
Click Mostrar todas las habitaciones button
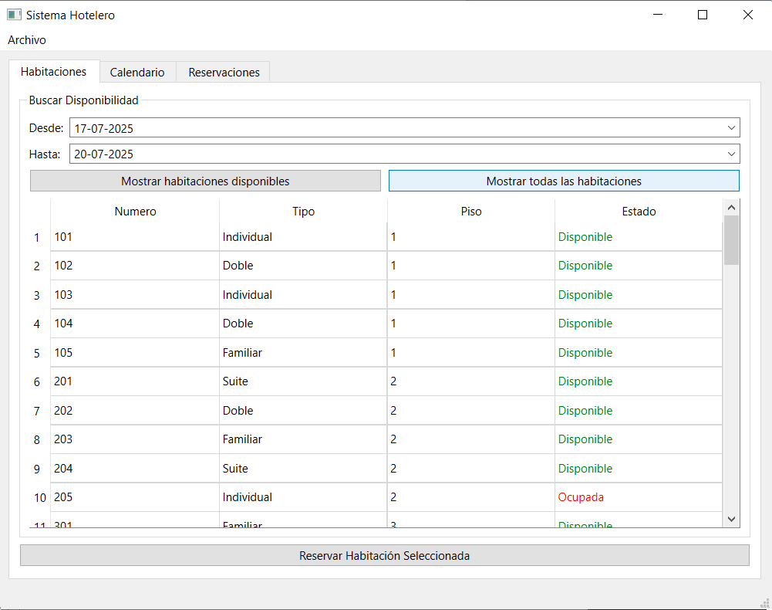tap(564, 181)
